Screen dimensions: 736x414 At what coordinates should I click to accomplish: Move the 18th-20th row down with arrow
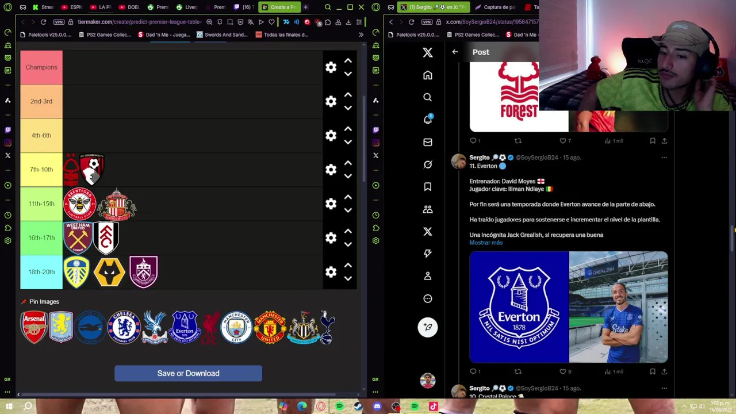coord(348,278)
